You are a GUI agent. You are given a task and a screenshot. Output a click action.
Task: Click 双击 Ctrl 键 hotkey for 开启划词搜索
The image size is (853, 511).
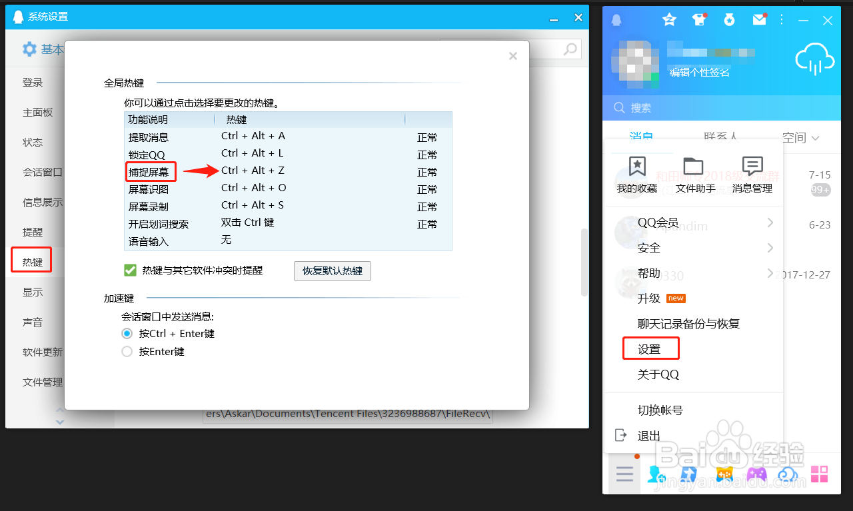pos(248,223)
